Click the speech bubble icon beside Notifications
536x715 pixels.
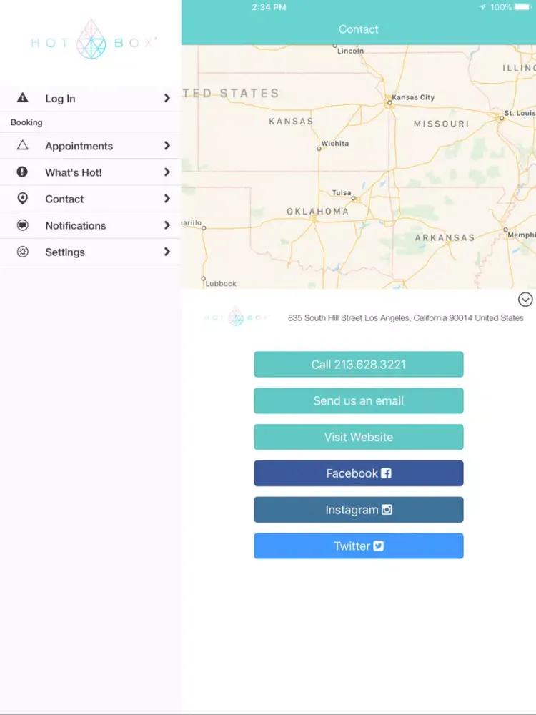click(22, 225)
